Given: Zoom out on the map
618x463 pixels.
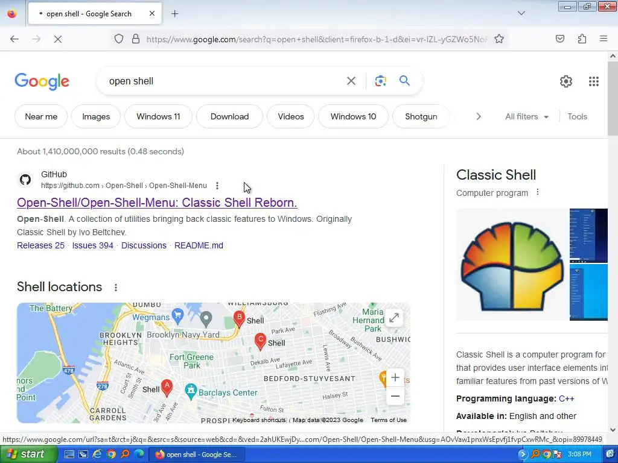Looking at the screenshot, I should (x=395, y=396).
